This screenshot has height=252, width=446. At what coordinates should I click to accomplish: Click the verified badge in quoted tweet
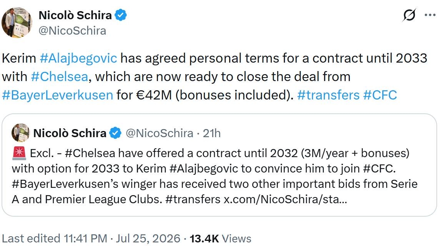(115, 133)
